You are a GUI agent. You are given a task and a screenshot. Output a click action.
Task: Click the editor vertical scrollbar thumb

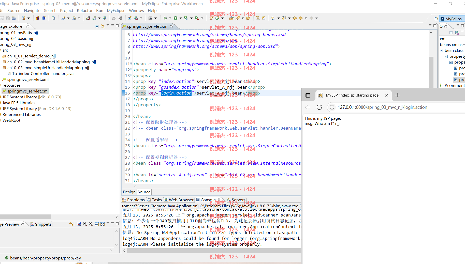click(431, 72)
